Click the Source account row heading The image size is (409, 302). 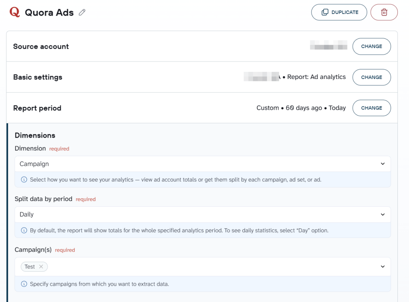(x=41, y=46)
